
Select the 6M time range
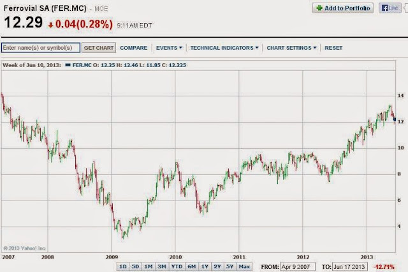pyautogui.click(x=192, y=266)
